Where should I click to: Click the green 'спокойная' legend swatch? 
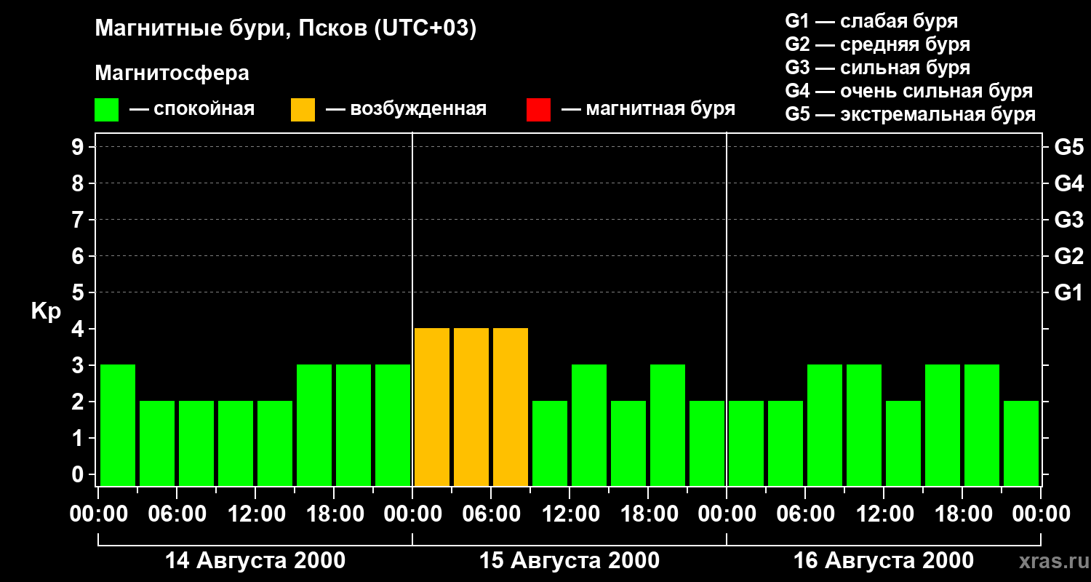[106, 110]
